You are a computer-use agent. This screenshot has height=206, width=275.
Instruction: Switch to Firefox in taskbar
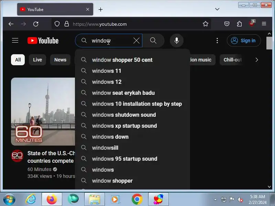point(52,199)
